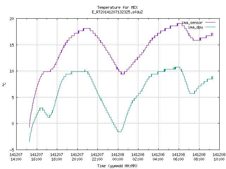Click the x-axis label 141207 14:00
The width and height of the screenshot is (226, 169).
pos(16,157)
